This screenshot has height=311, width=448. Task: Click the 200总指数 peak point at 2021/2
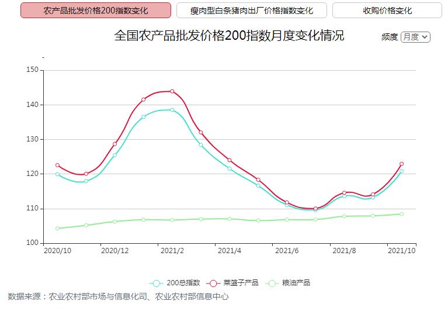[172, 110]
